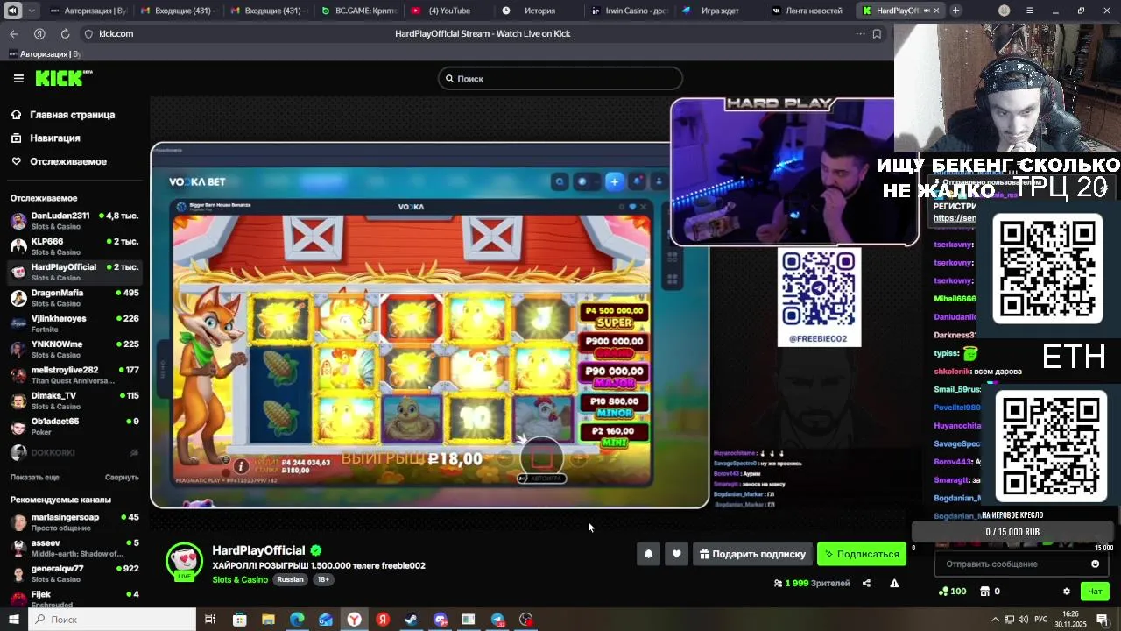Image resolution: width=1121 pixels, height=631 pixels.
Task: Click the heart follow icon
Action: pyautogui.click(x=676, y=554)
